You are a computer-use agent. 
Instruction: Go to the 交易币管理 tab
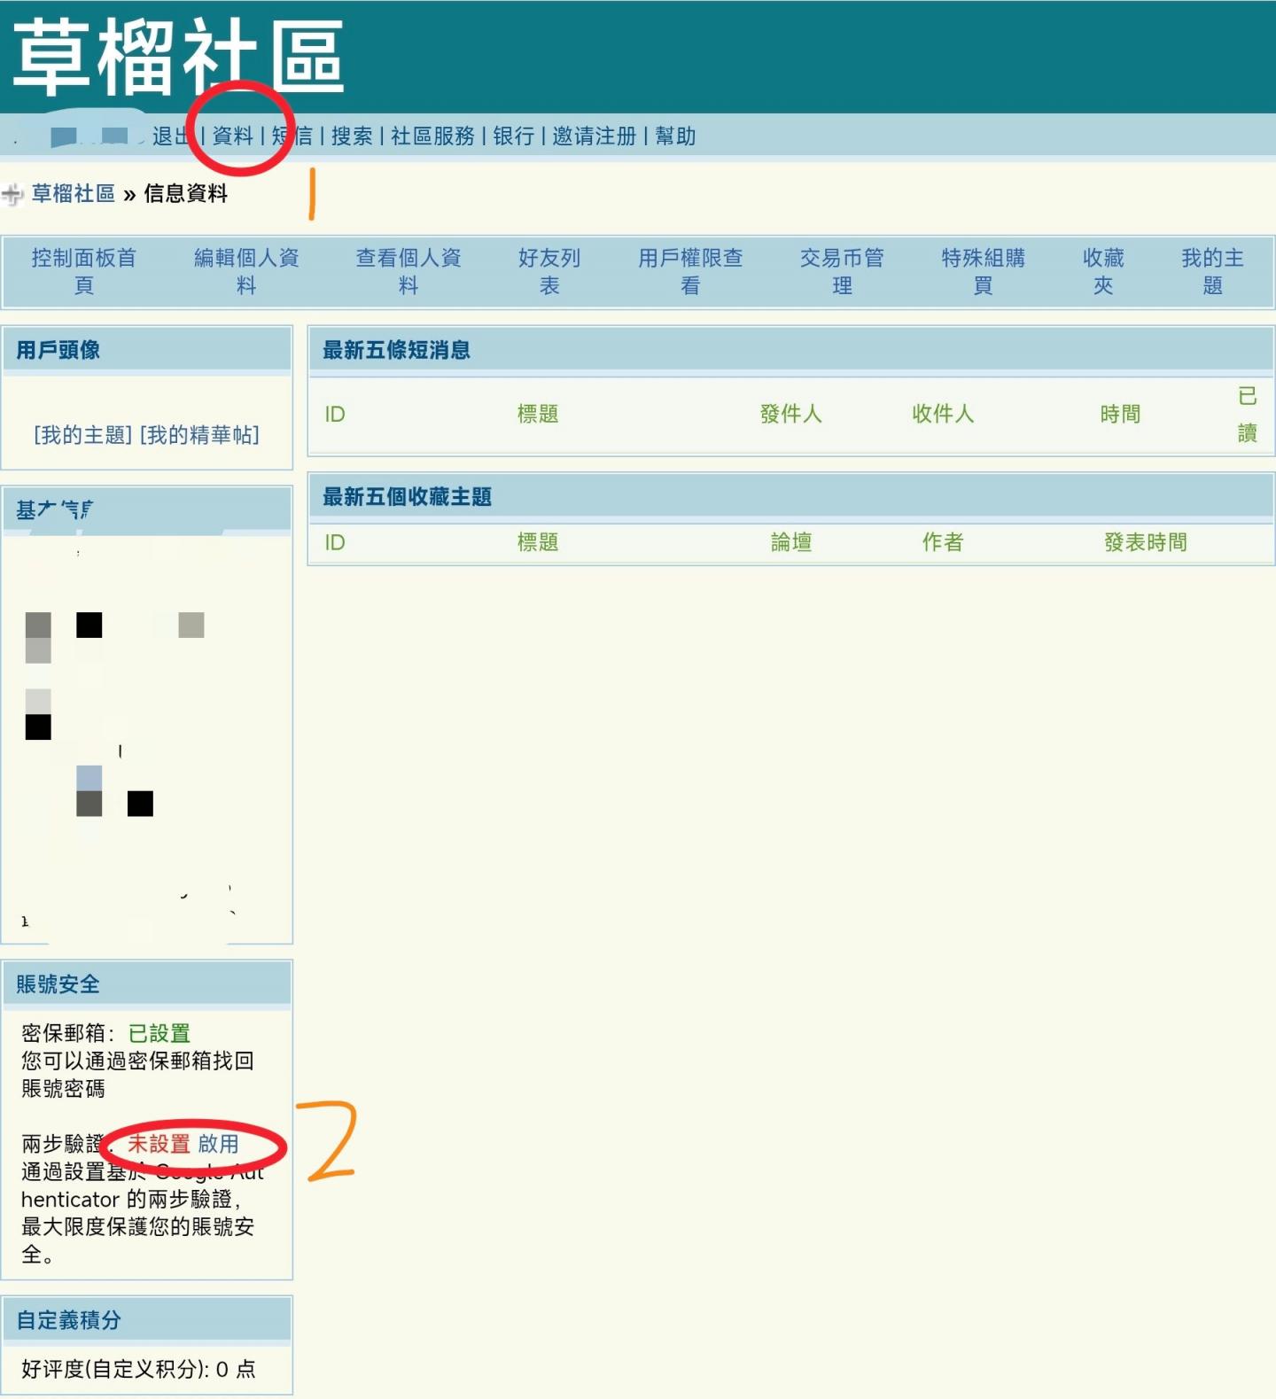842,271
